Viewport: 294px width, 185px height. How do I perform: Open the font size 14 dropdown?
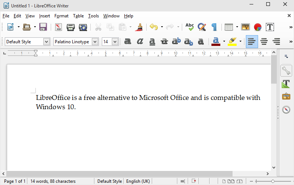(x=115, y=42)
